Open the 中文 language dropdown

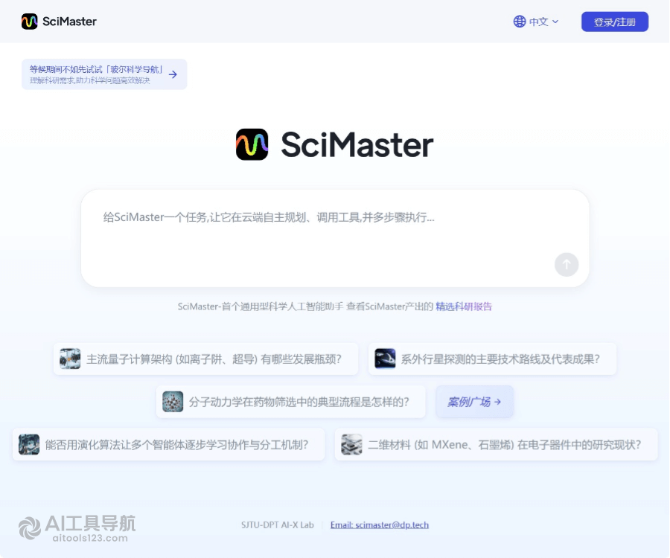[536, 22]
